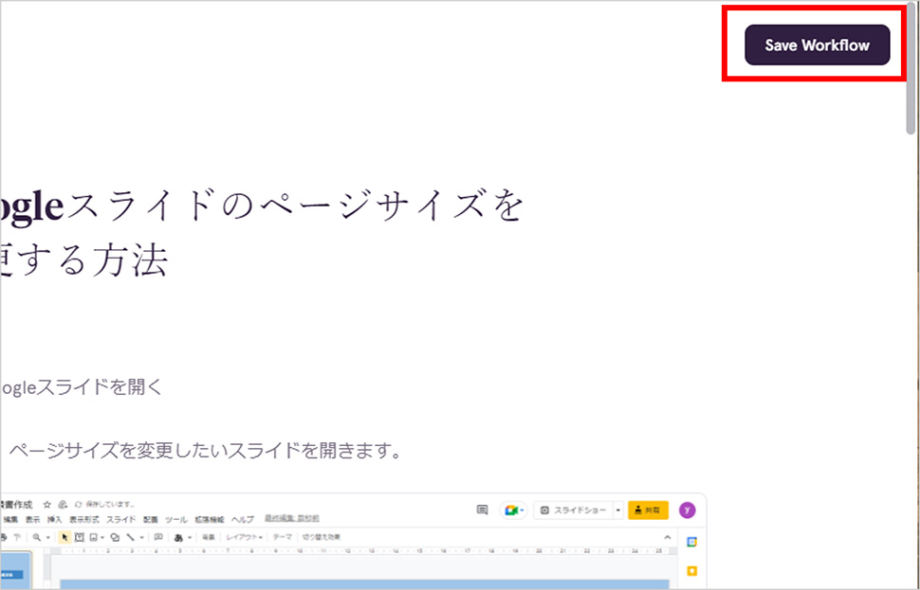Viewport: 920px width, 590px height.
Task: Open the ツール menu
Action: click(176, 520)
